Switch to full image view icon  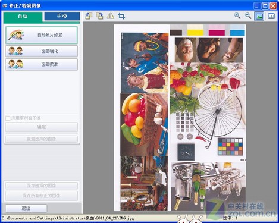(259, 16)
